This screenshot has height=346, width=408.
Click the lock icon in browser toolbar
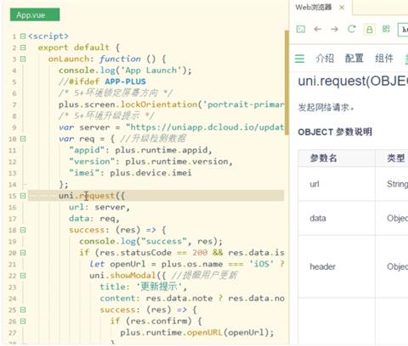tap(369, 29)
